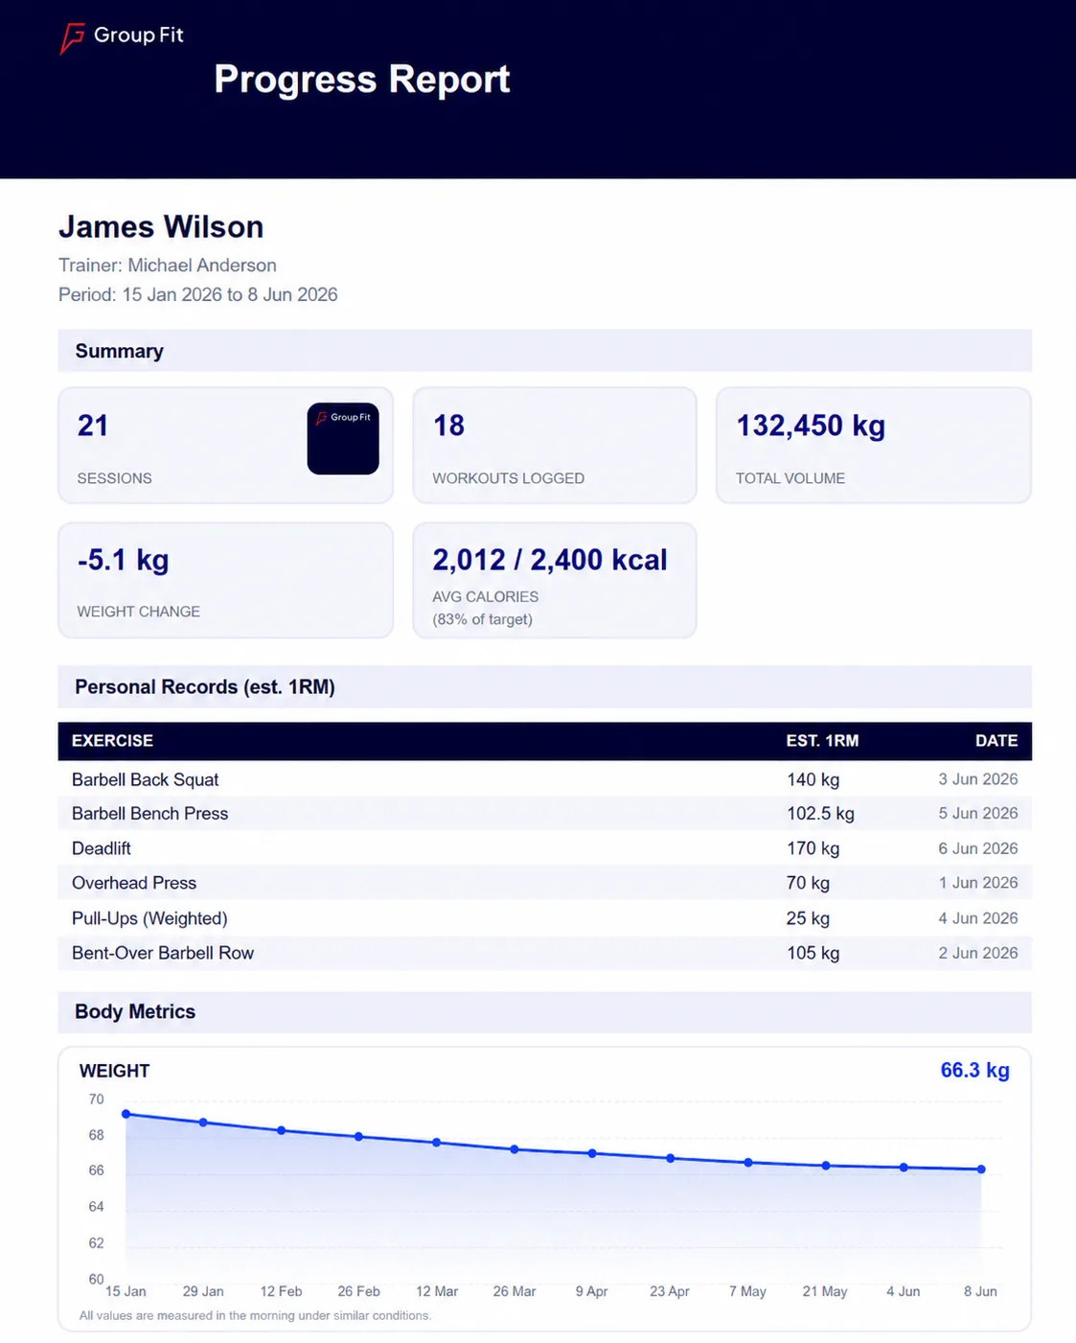Viewport: 1076px width, 1343px height.
Task: Click the Summary section header
Action: pyautogui.click(x=544, y=351)
